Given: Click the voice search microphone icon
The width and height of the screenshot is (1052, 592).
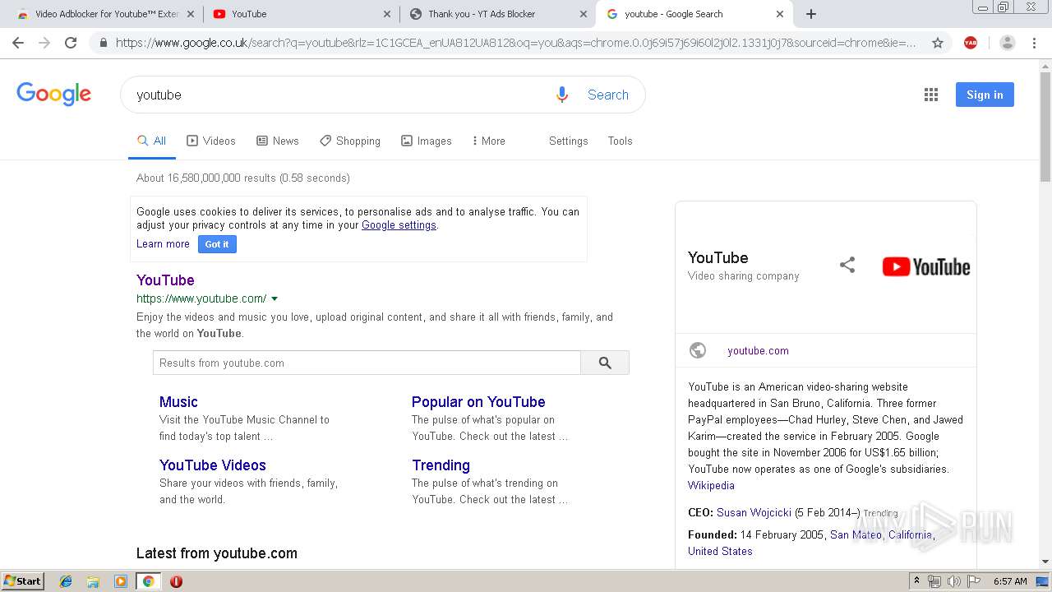Looking at the screenshot, I should tap(562, 95).
